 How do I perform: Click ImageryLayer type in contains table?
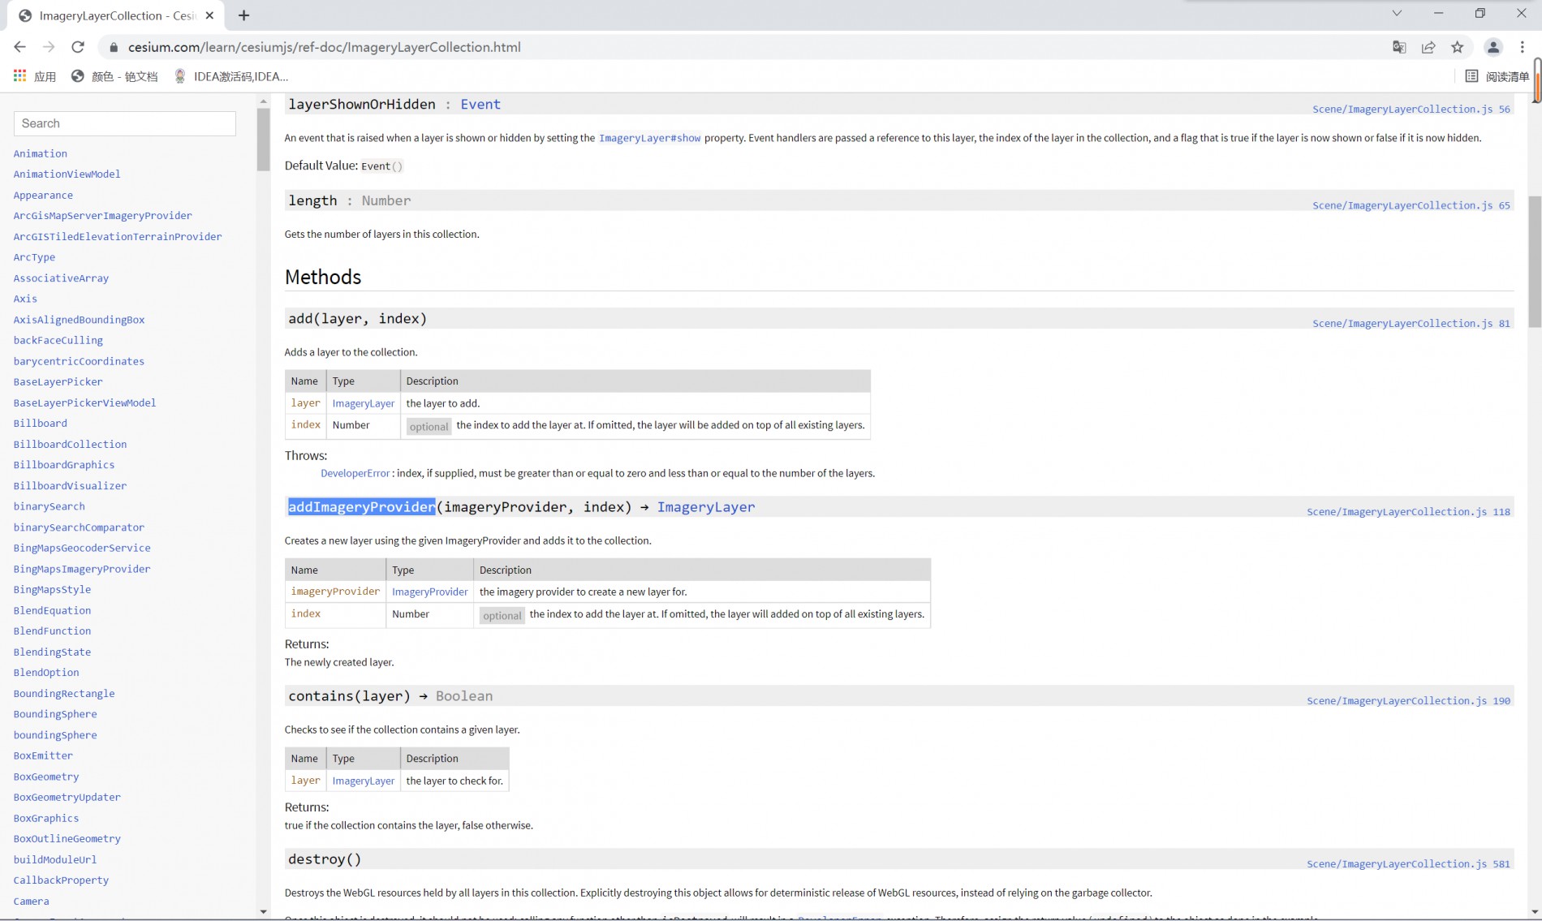363,781
